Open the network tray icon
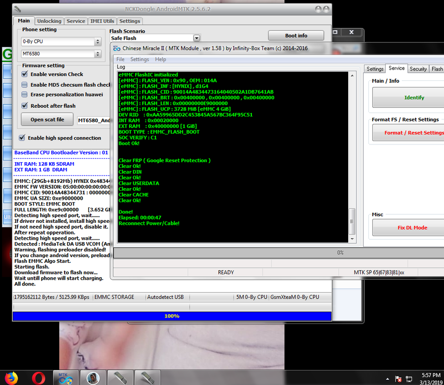This screenshot has height=385, width=444. 409,379
